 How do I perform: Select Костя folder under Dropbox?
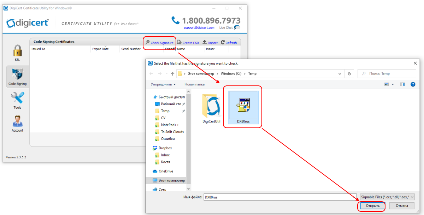(163, 162)
